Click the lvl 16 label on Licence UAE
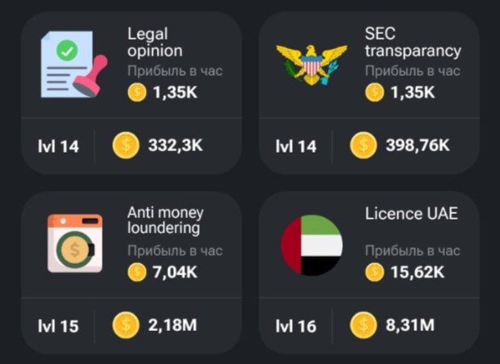Viewport: 500px width, 364px height. coord(295,326)
